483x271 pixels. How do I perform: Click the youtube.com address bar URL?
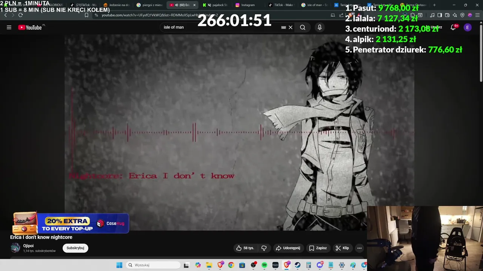click(160, 15)
